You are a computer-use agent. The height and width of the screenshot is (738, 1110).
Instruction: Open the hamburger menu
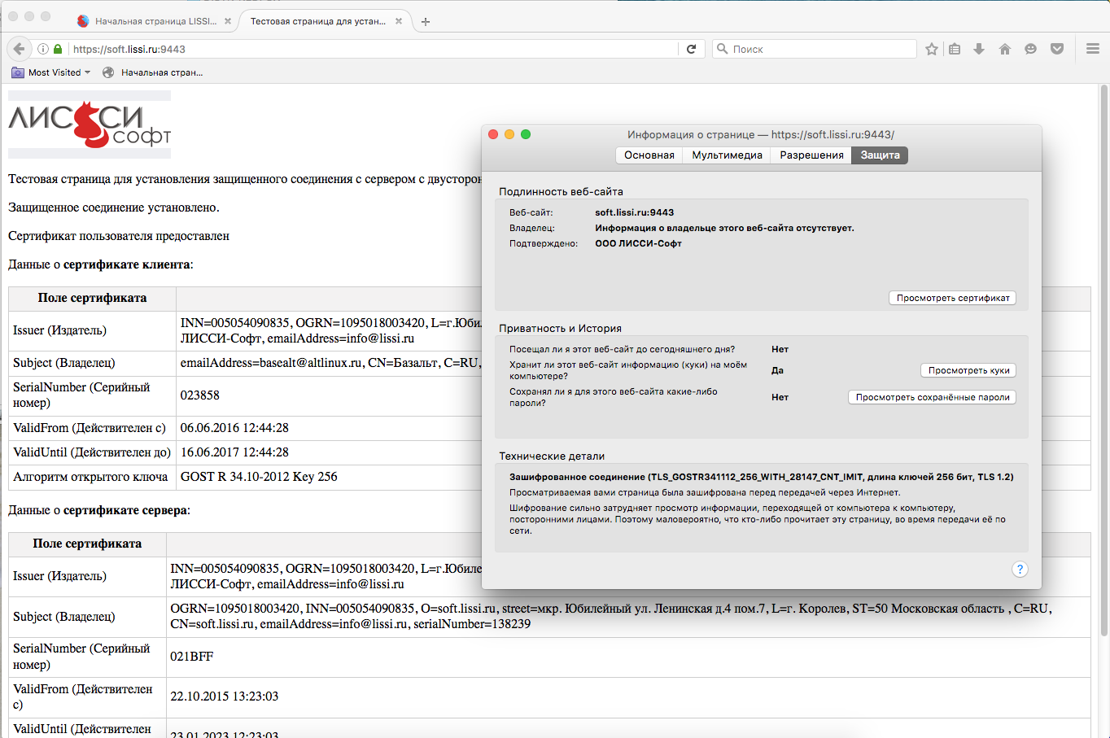pyautogui.click(x=1093, y=49)
